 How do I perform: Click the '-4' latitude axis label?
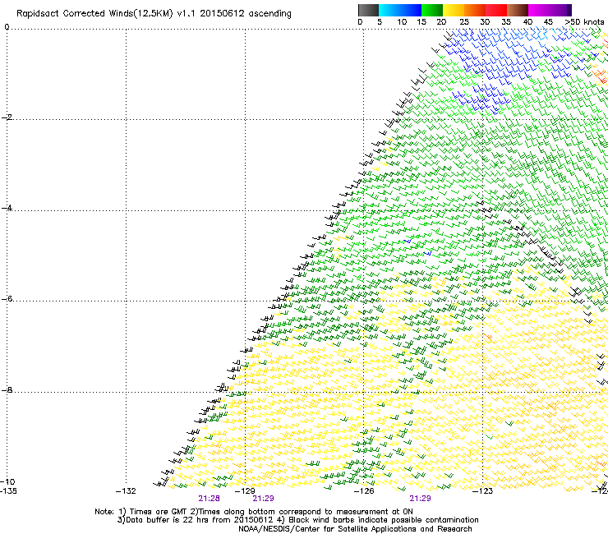(x=7, y=208)
